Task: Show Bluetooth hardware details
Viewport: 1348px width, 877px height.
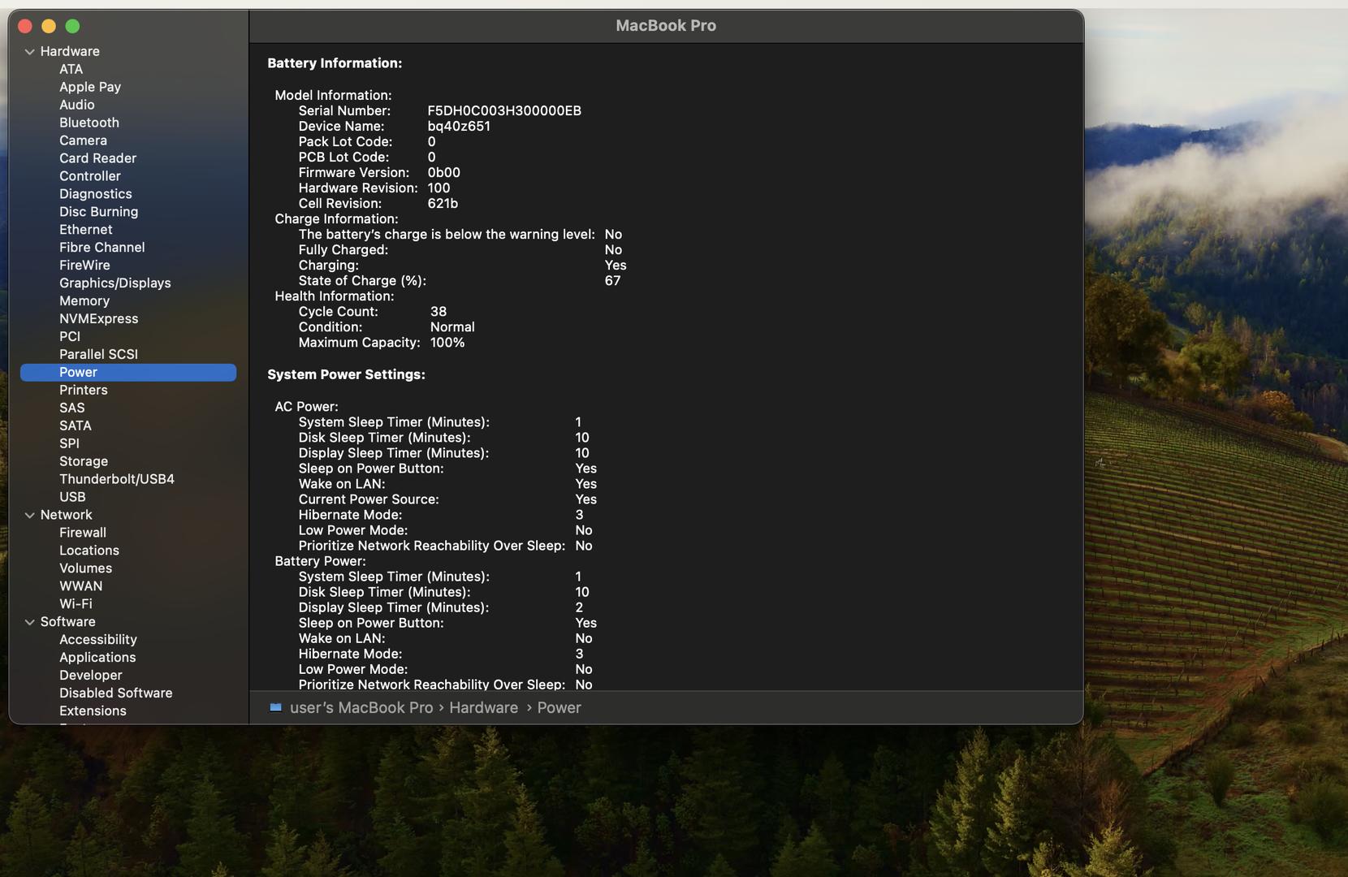Action: (x=89, y=123)
